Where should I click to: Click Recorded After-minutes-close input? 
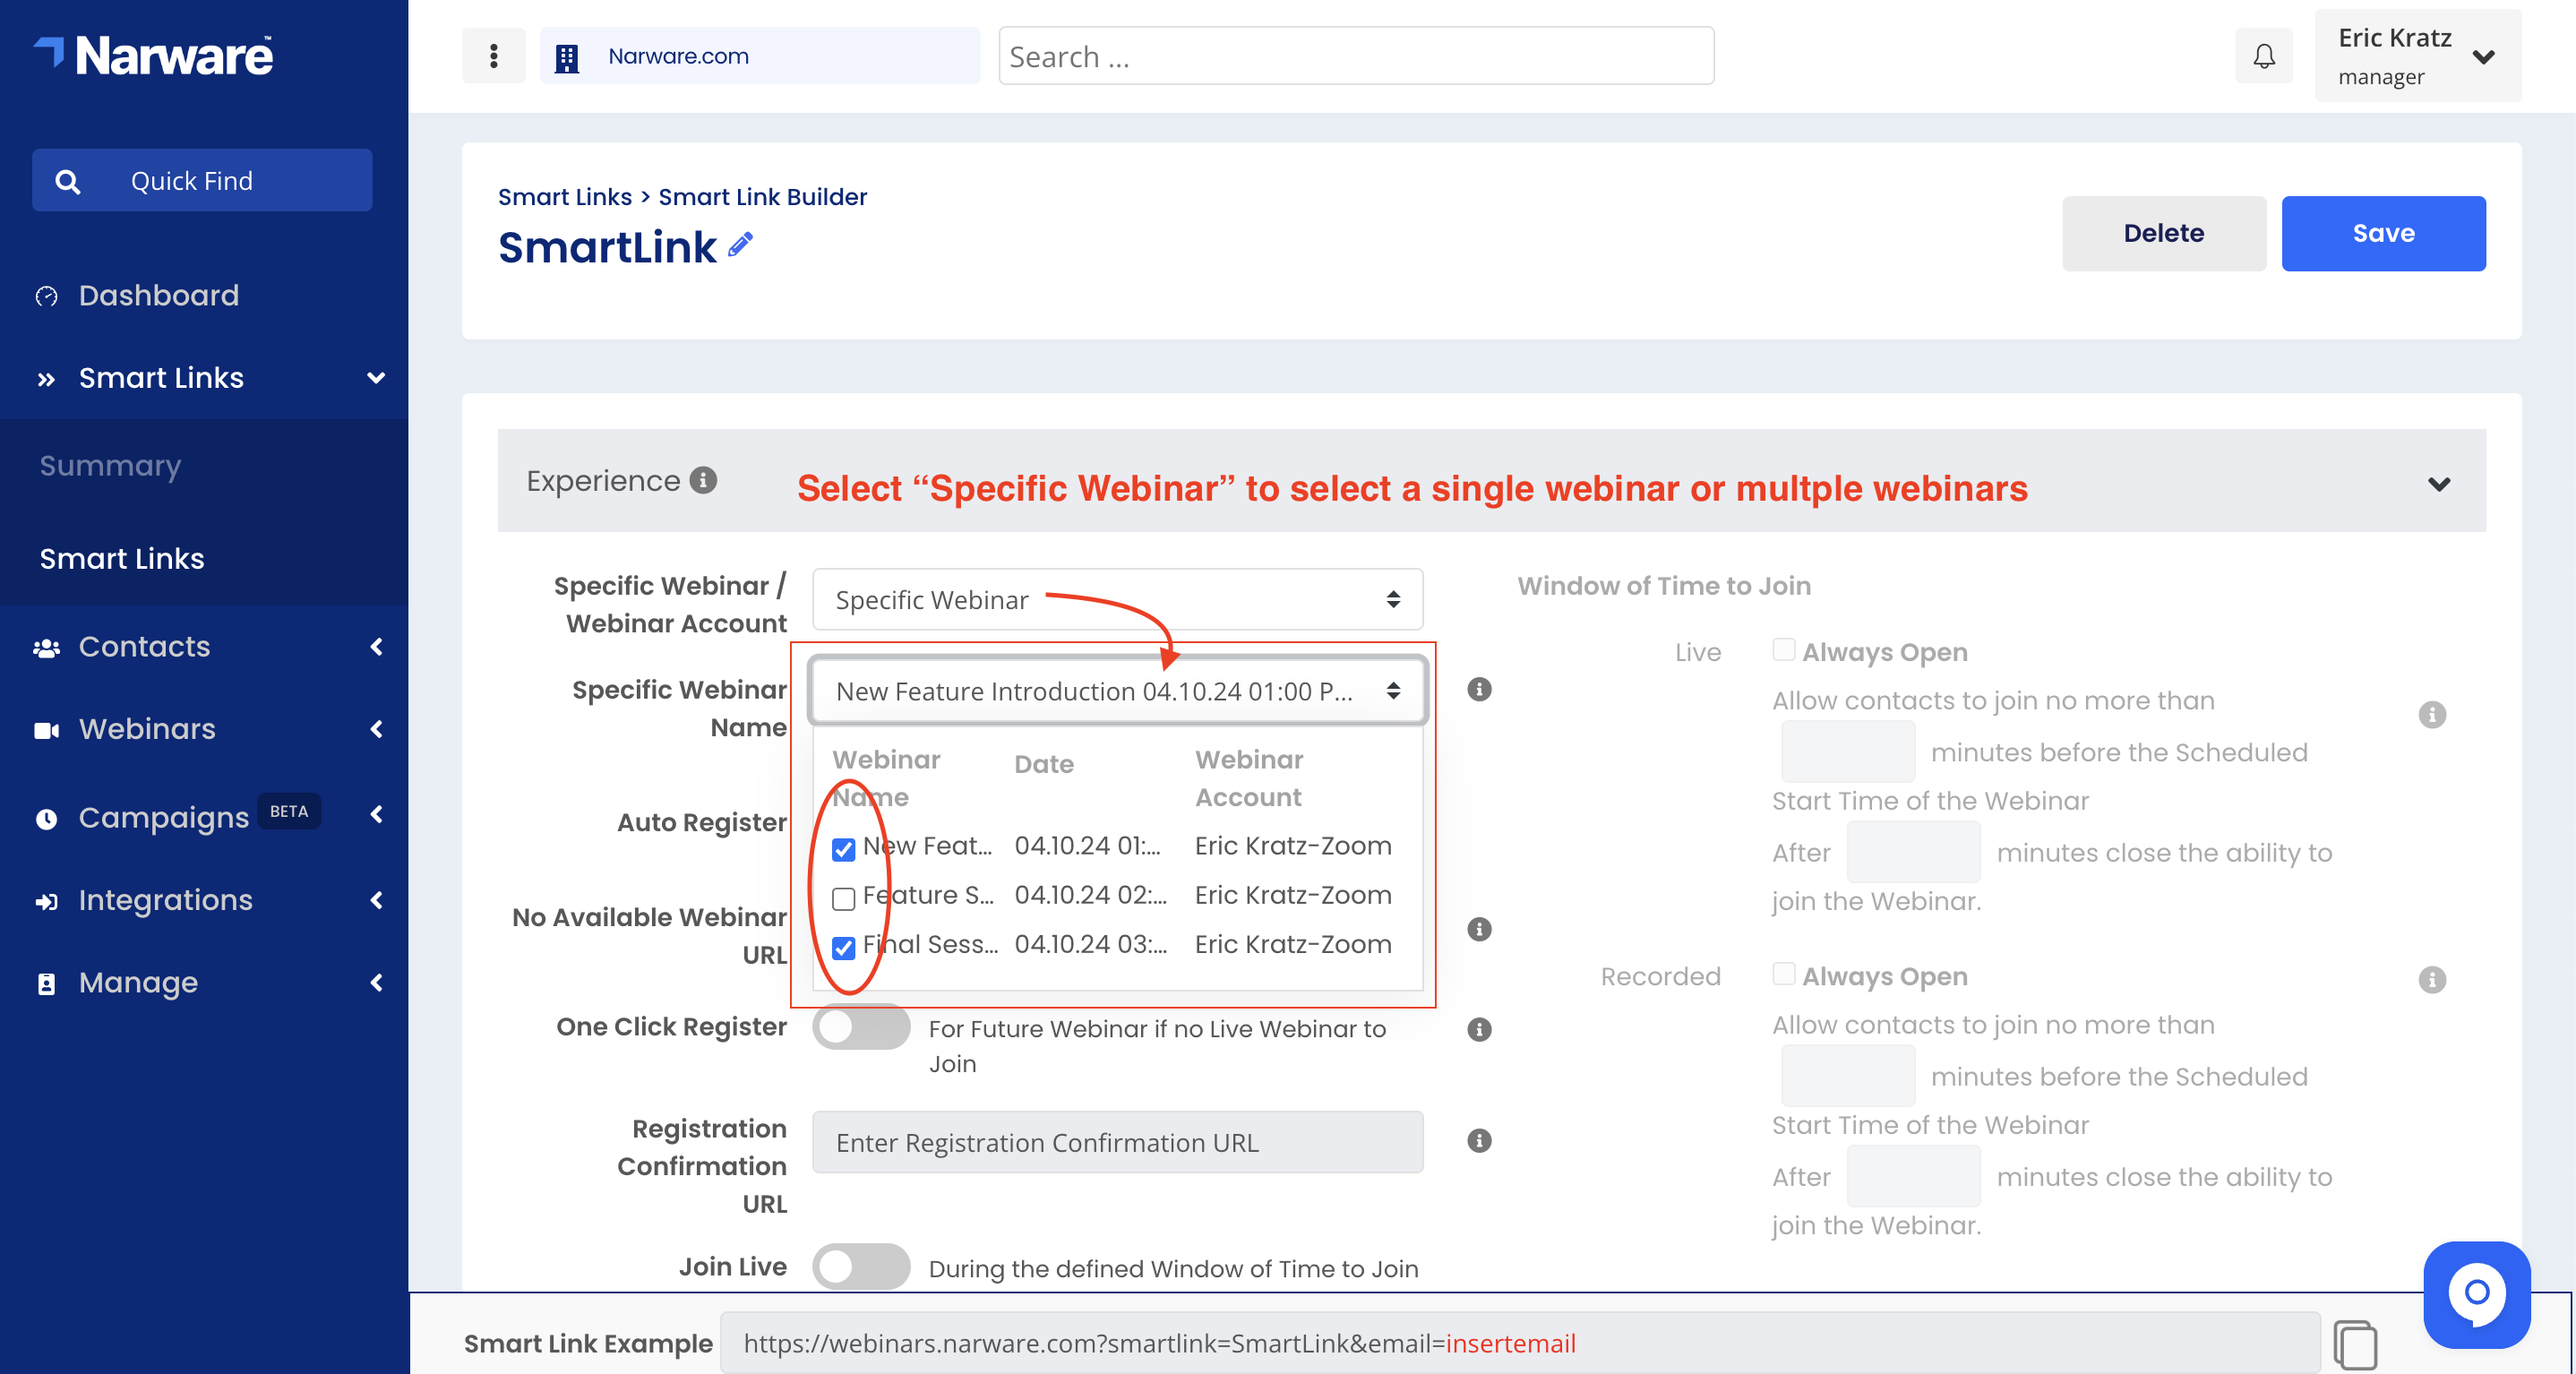pyautogui.click(x=1913, y=1176)
